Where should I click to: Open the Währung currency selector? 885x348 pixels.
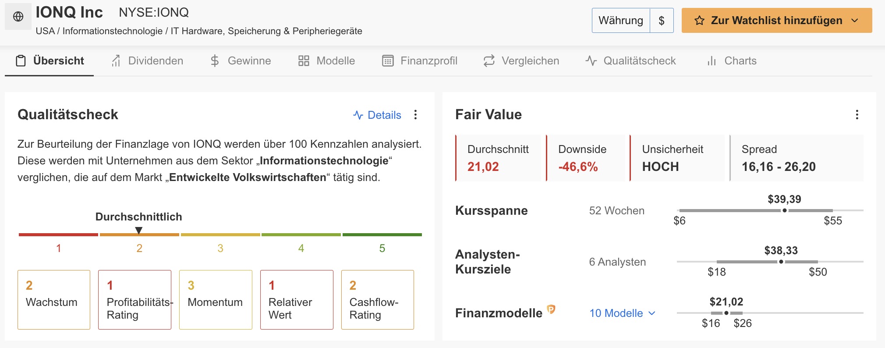(x=621, y=21)
